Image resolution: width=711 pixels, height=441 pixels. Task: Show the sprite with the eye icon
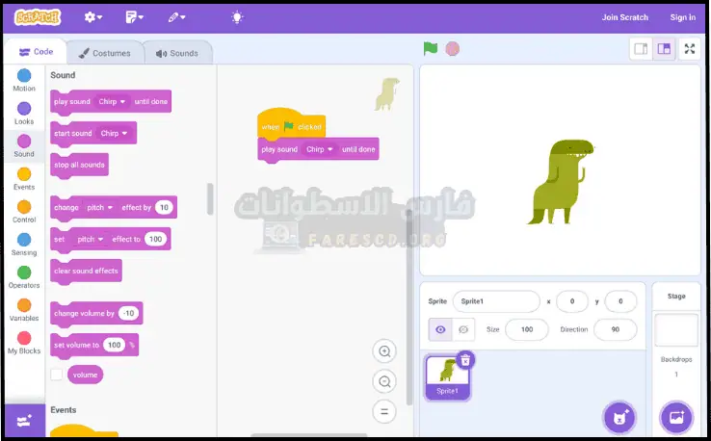click(x=440, y=329)
